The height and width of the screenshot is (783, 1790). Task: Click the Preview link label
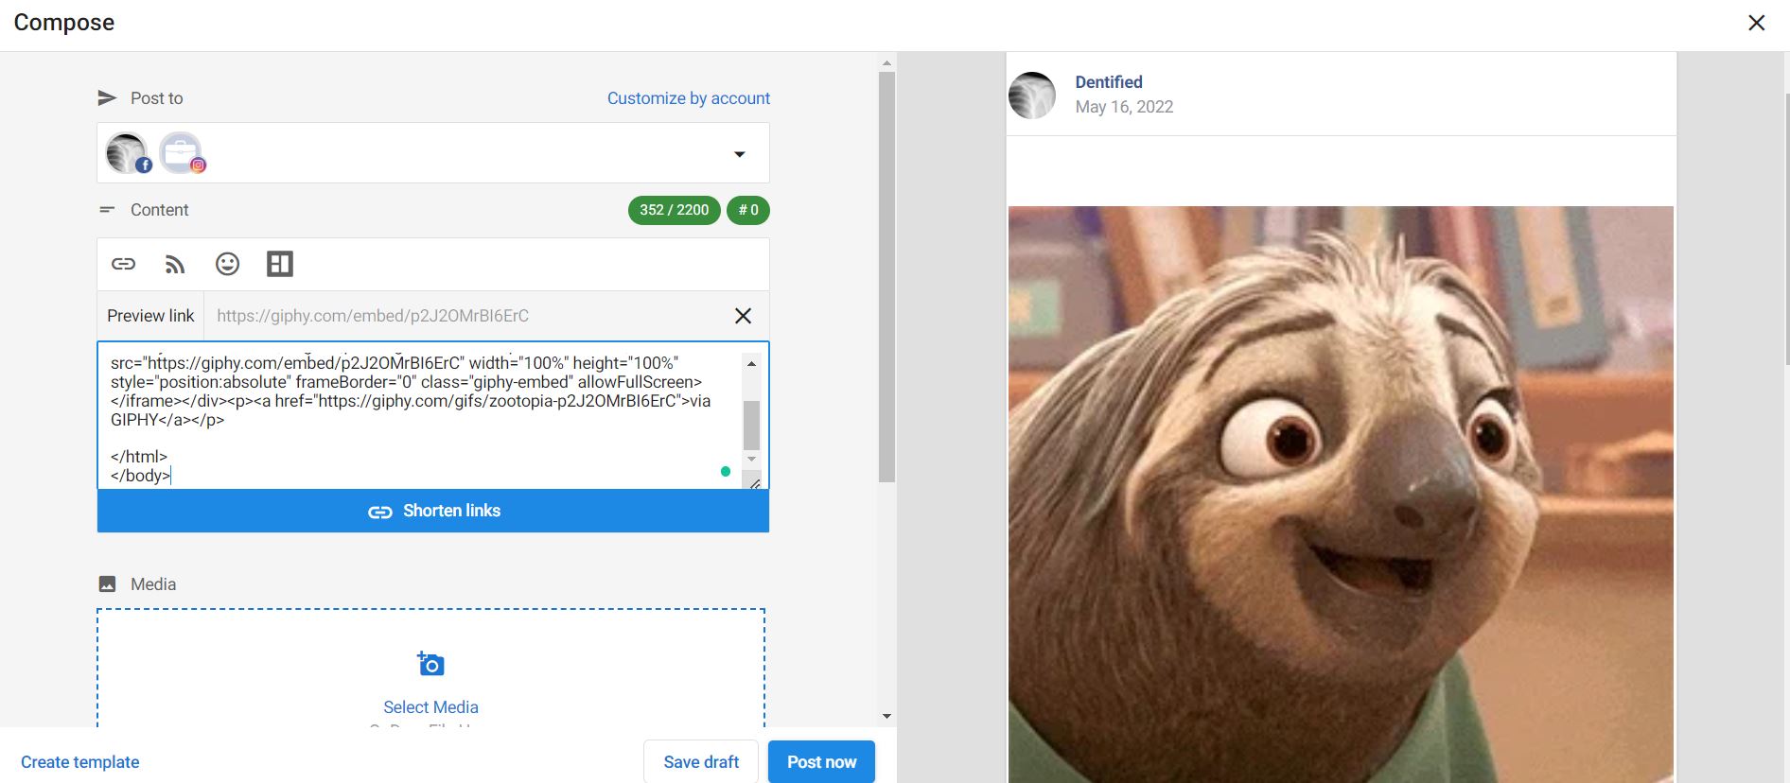point(150,316)
